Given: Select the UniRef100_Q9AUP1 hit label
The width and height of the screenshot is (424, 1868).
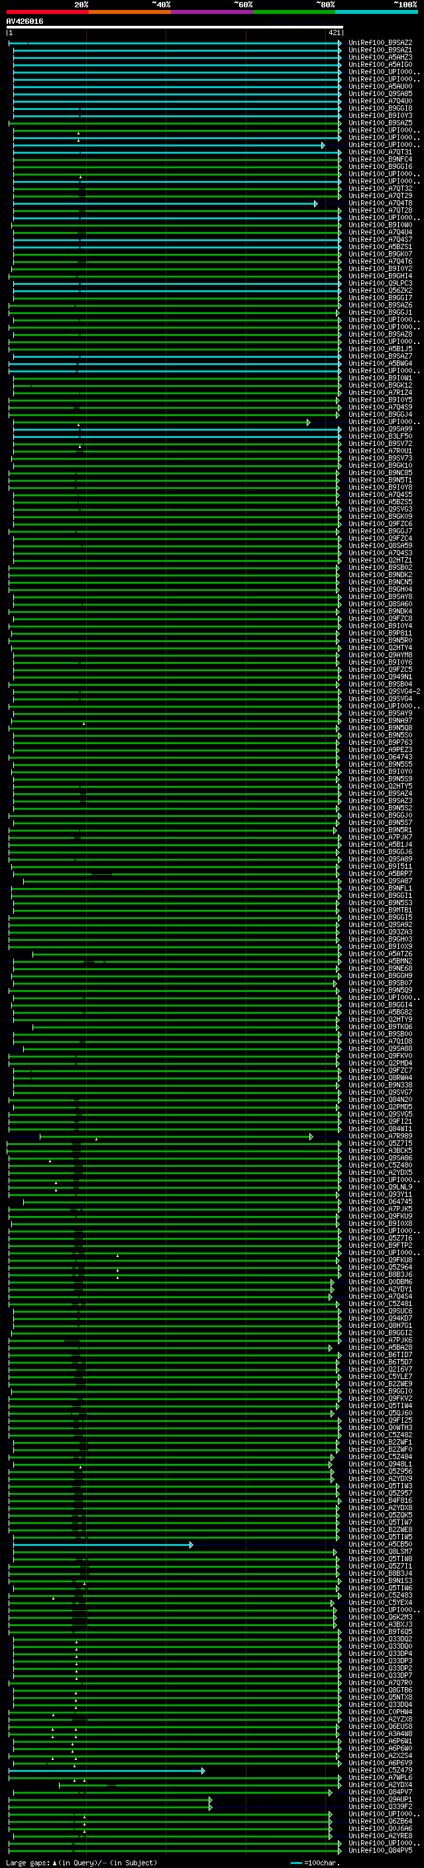Looking at the screenshot, I should (380, 1800).
